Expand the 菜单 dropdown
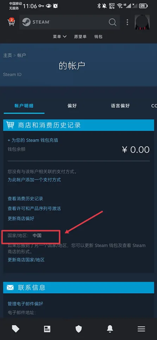Screen dimensions: 157x340 59,37
